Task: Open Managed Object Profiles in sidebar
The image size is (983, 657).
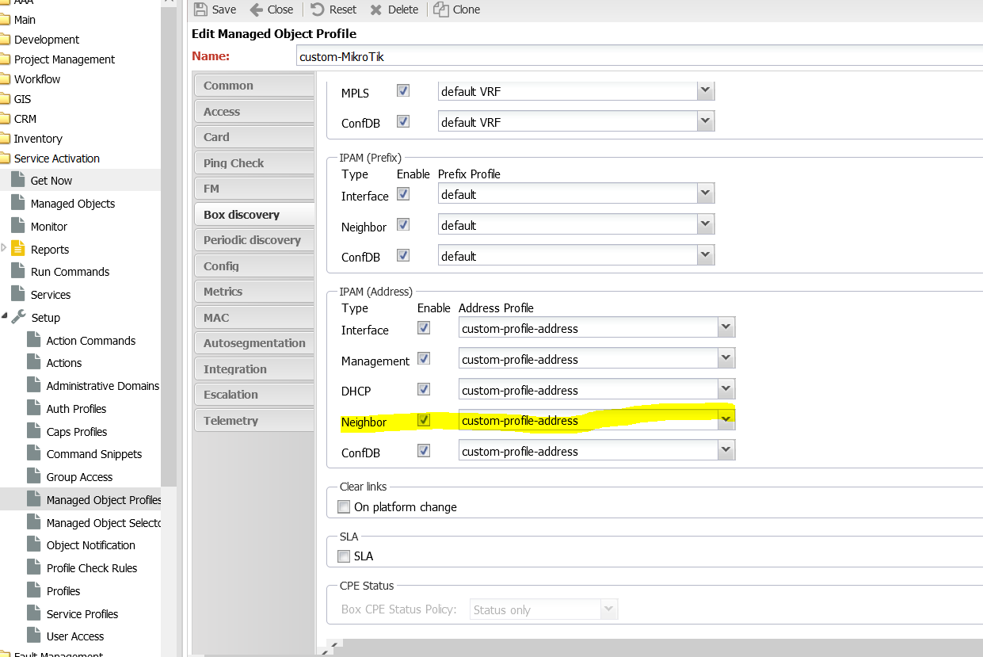Action: [104, 500]
